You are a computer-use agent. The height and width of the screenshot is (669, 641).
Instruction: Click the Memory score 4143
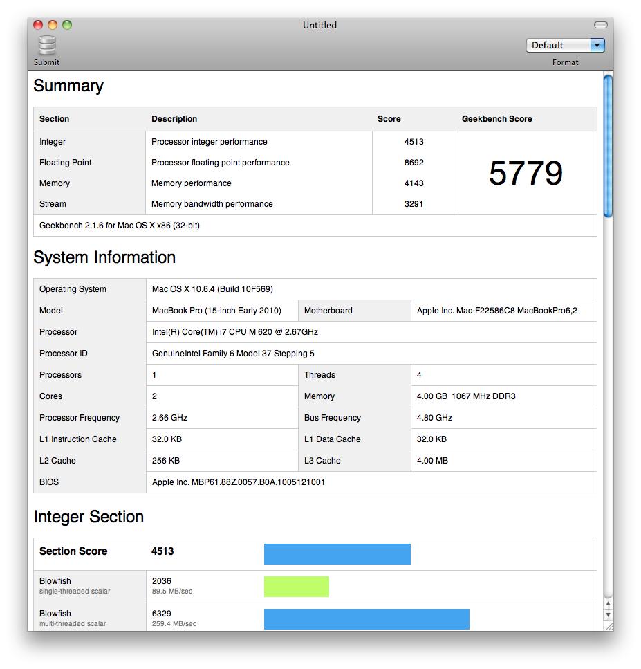(x=414, y=183)
